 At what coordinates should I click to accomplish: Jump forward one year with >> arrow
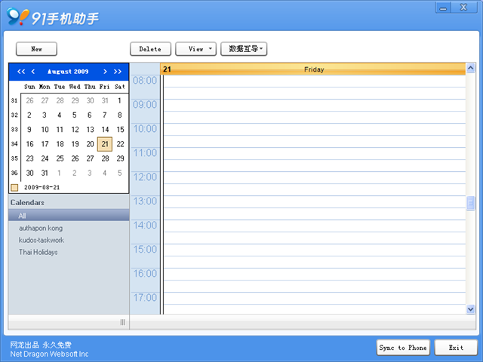[118, 72]
